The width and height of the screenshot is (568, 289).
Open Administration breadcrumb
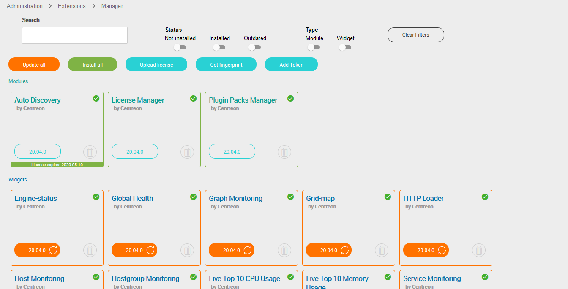pyautogui.click(x=25, y=6)
